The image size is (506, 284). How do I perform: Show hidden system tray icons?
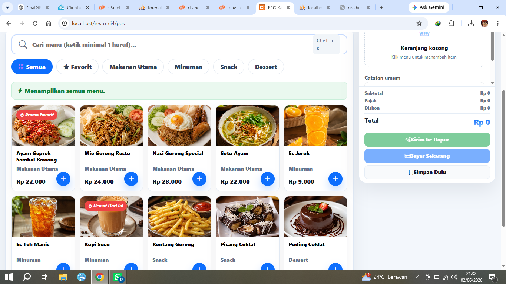pyautogui.click(x=418, y=277)
